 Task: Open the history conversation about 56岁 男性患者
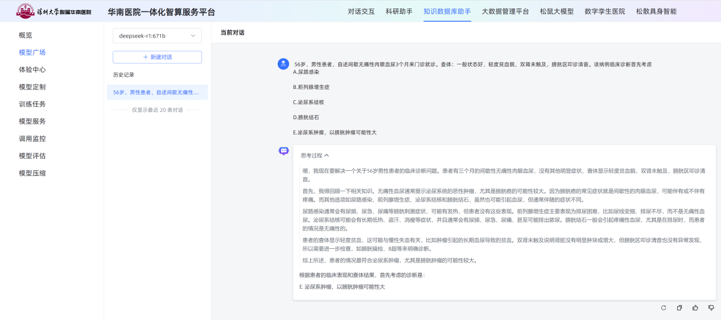click(x=157, y=92)
